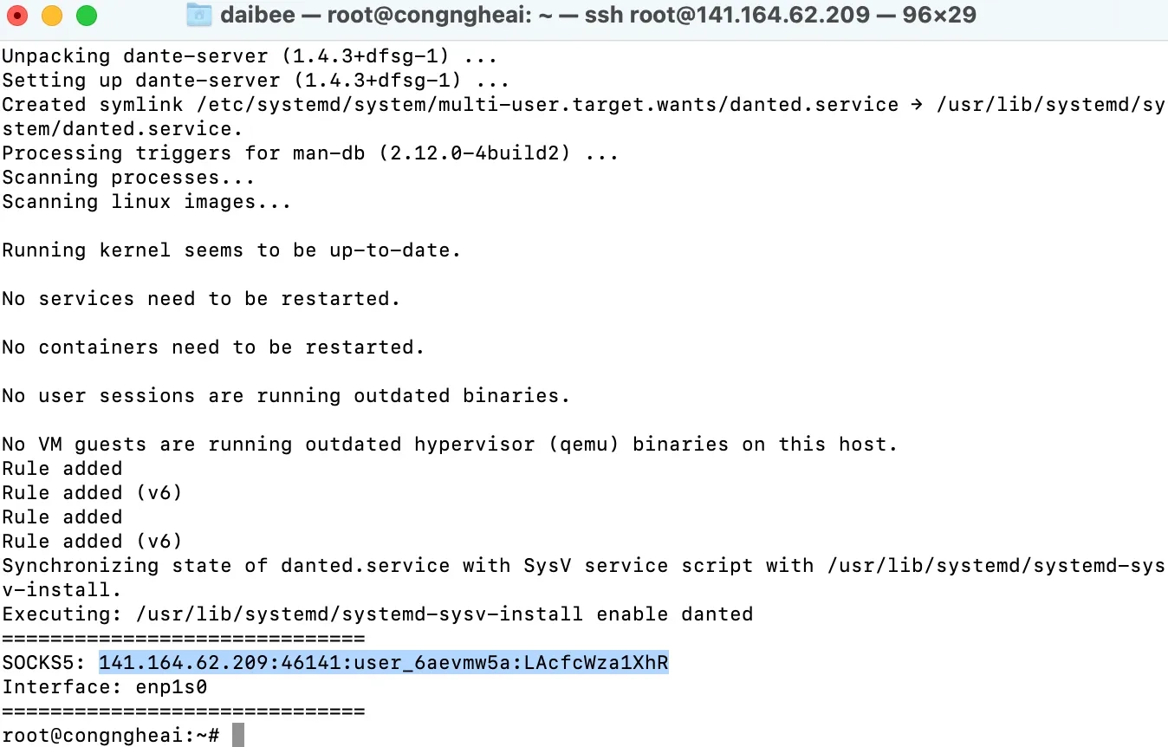Click the 'Scanning processes...' output line

(128, 178)
